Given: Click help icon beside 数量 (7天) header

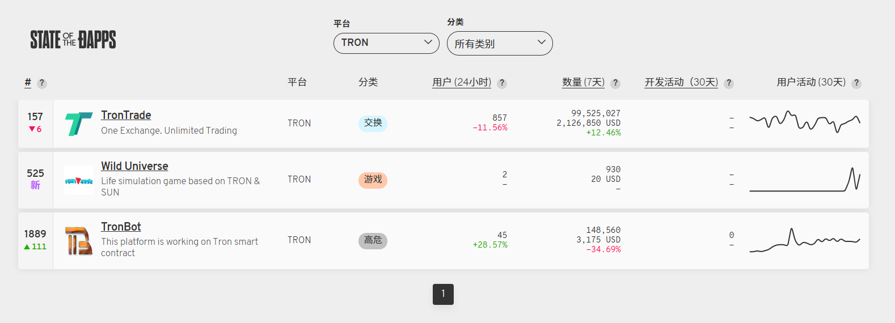Looking at the screenshot, I should tap(615, 83).
